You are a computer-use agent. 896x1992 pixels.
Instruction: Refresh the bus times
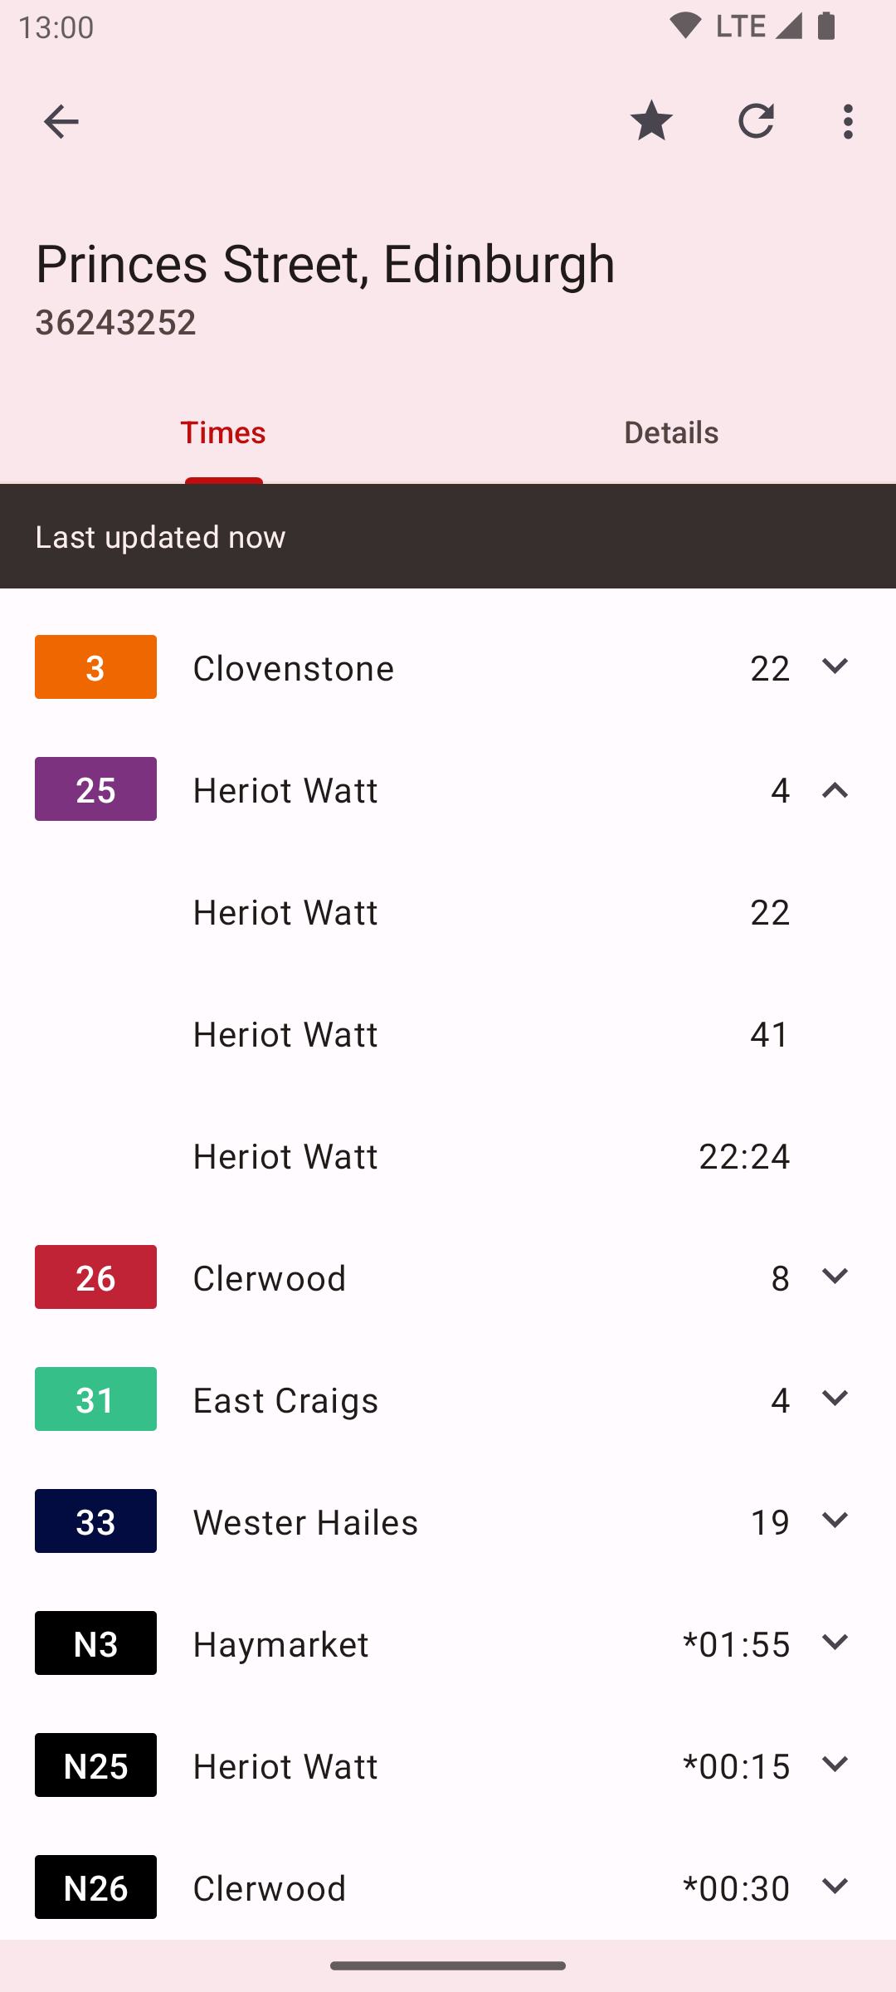click(x=756, y=121)
